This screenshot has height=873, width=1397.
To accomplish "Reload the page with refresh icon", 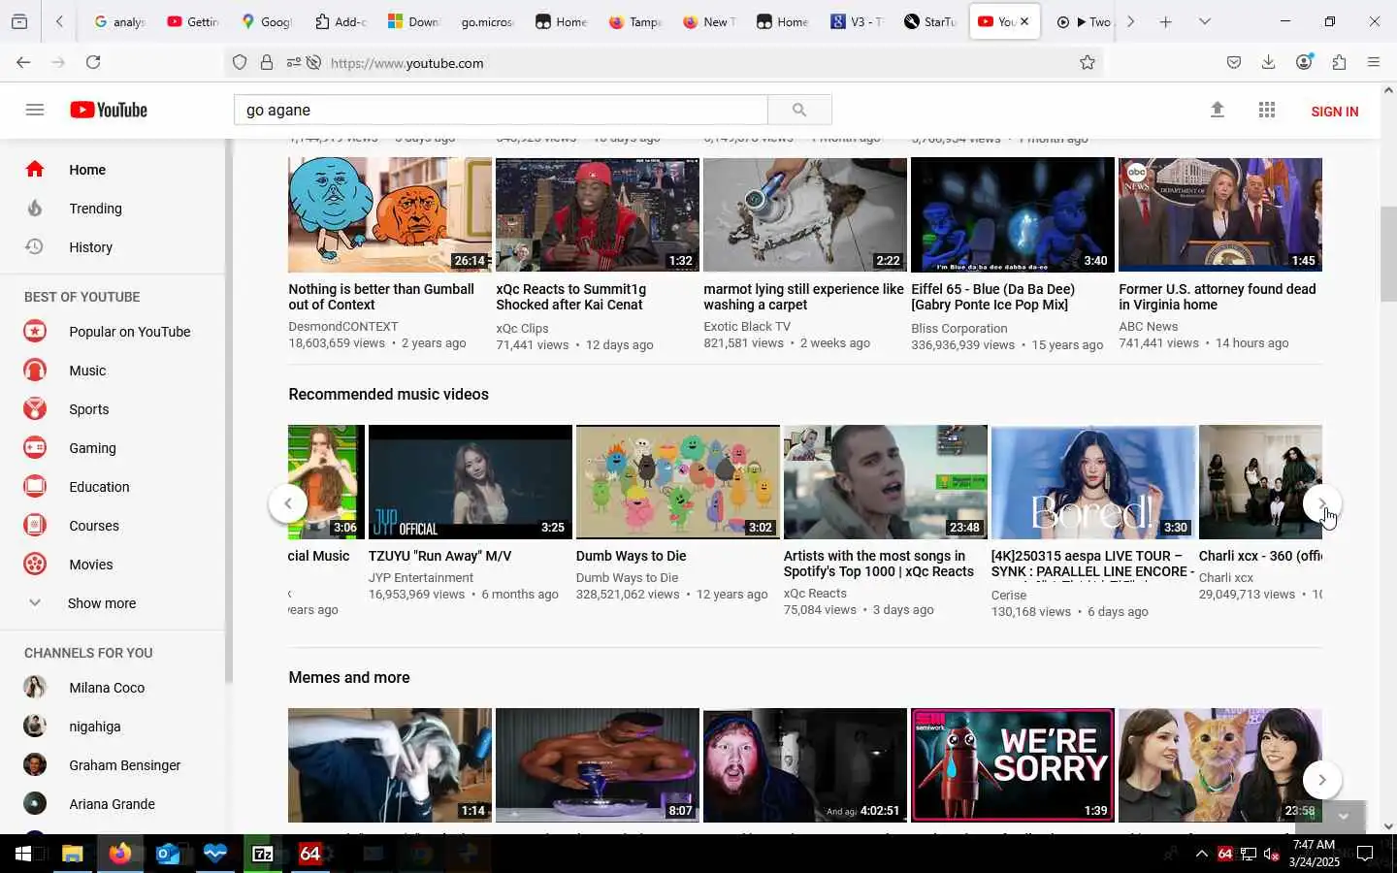I will point(93,62).
